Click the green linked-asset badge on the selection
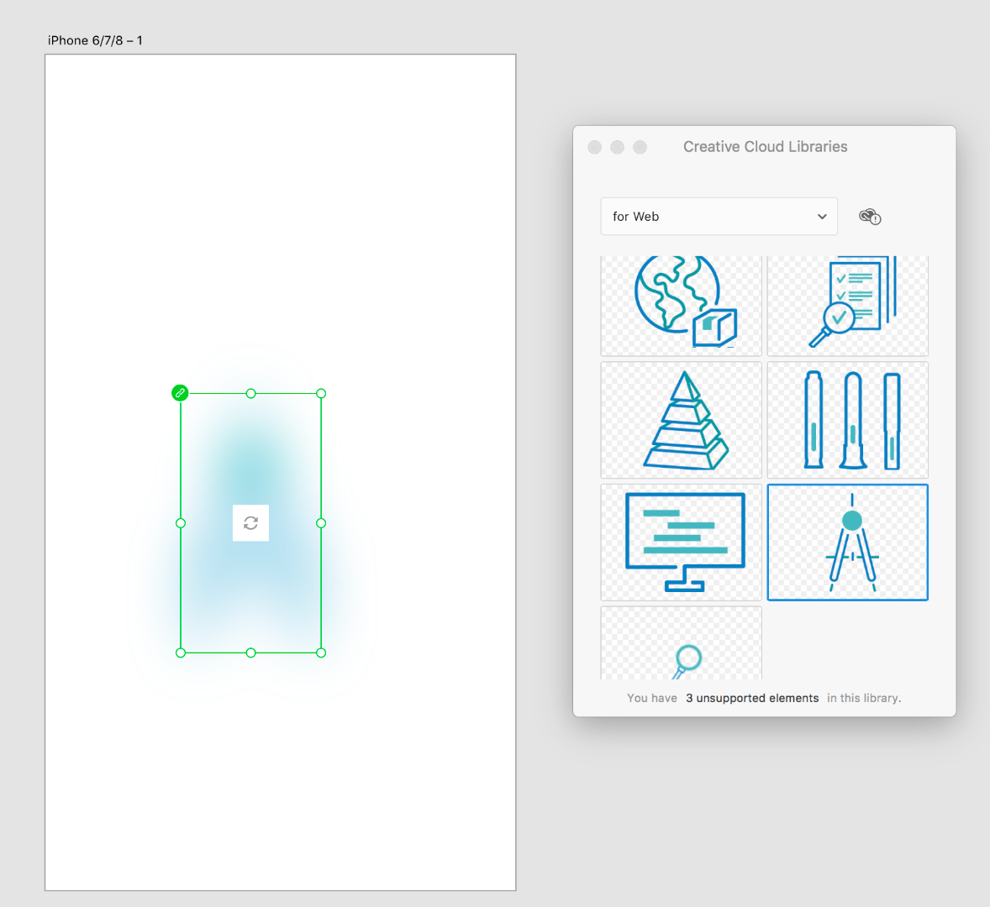 click(180, 393)
